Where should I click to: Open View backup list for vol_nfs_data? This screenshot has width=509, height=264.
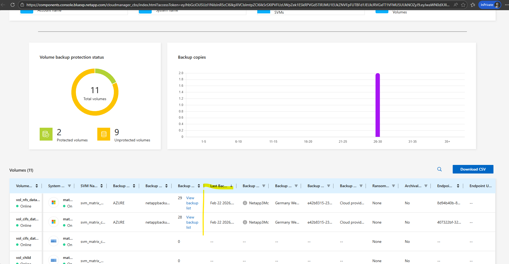[x=192, y=203]
